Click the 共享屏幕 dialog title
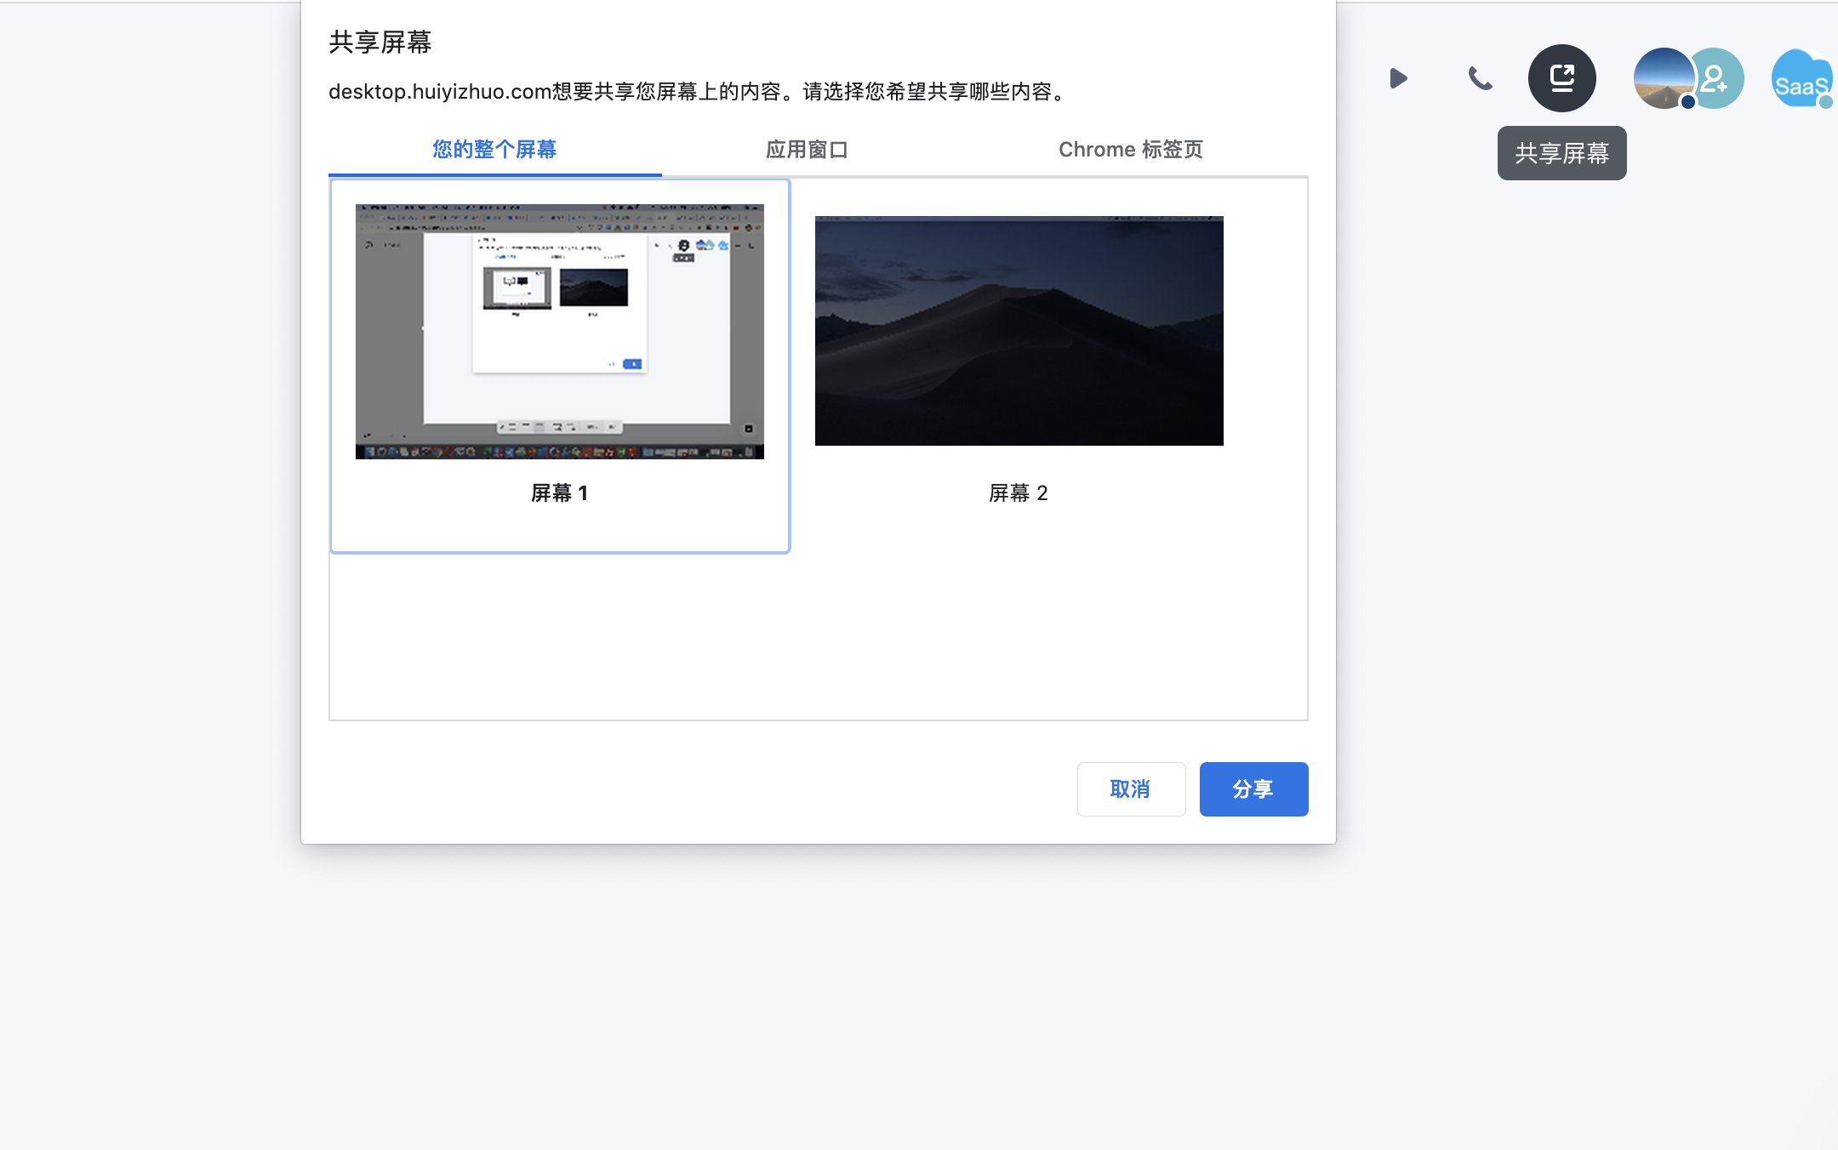This screenshot has height=1150, width=1838. [380, 42]
